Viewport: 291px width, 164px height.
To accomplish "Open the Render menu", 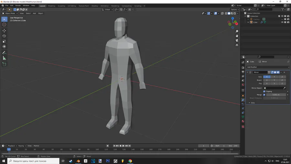I will [x=18, y=6].
